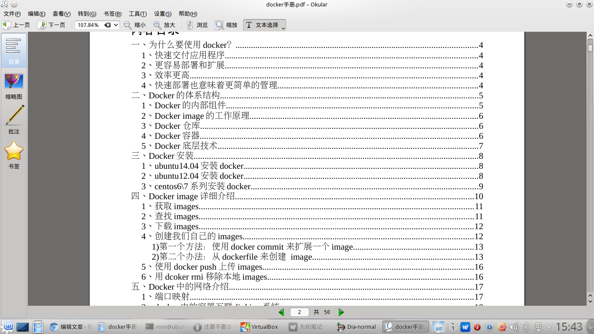Viewport: 594px width, 334px height.
Task: Click the 缩小 zoom out toolbar button
Action: [x=135, y=25]
